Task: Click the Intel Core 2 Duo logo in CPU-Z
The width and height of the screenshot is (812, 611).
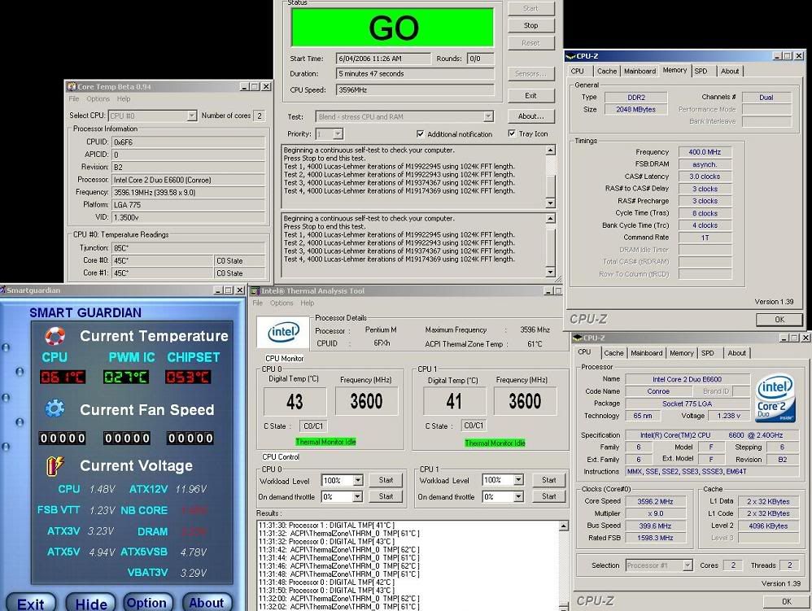Action: pyautogui.click(x=775, y=398)
